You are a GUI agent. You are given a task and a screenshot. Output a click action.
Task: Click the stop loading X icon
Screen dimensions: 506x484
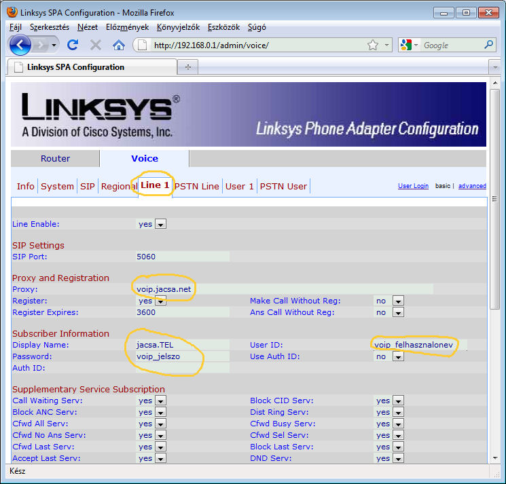(96, 45)
